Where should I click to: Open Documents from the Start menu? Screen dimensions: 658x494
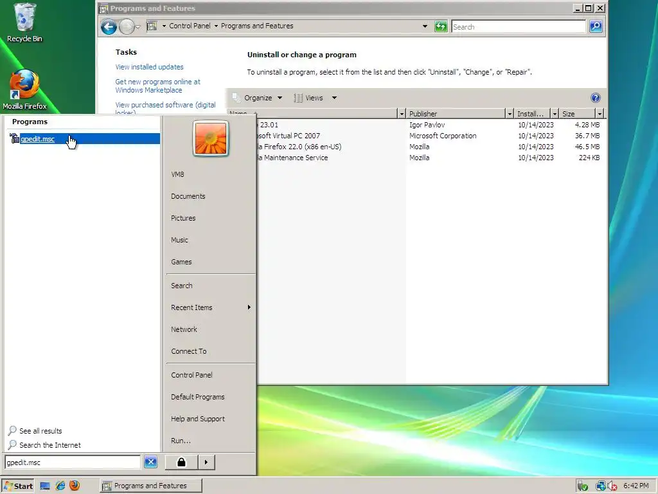click(x=188, y=196)
